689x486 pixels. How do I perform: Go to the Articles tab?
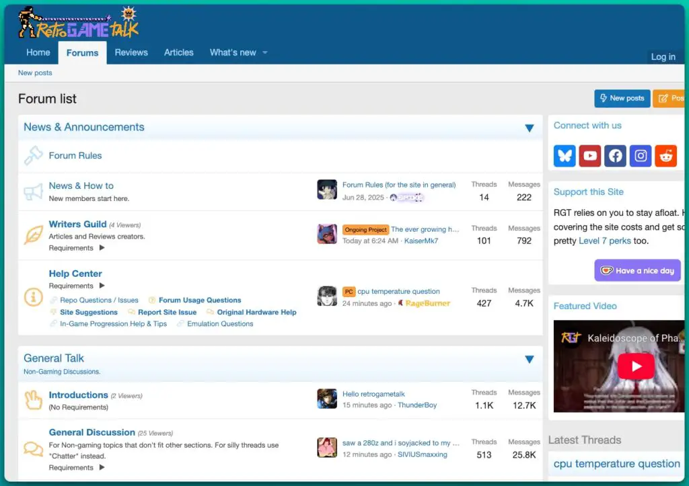click(x=178, y=52)
